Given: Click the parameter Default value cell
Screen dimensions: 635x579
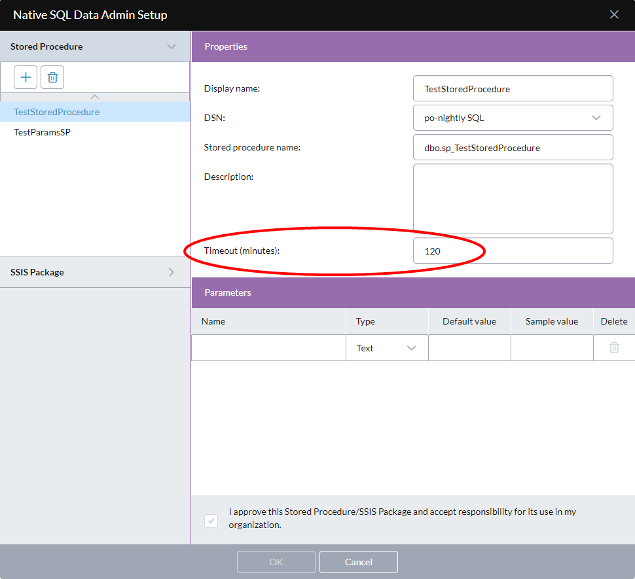Looking at the screenshot, I should click(469, 348).
